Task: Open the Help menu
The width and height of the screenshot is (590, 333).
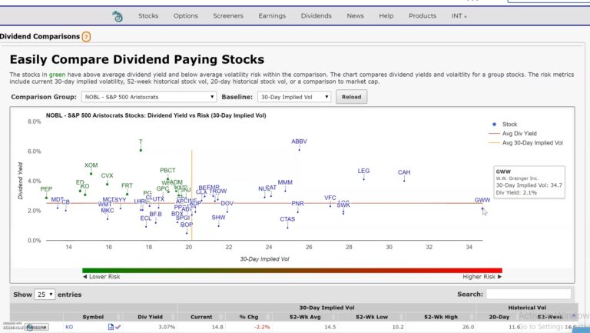Action: (386, 16)
